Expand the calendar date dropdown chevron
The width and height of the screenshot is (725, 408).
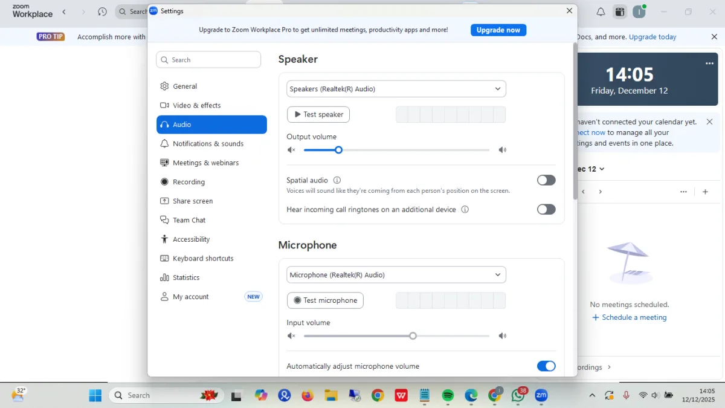tap(602, 169)
